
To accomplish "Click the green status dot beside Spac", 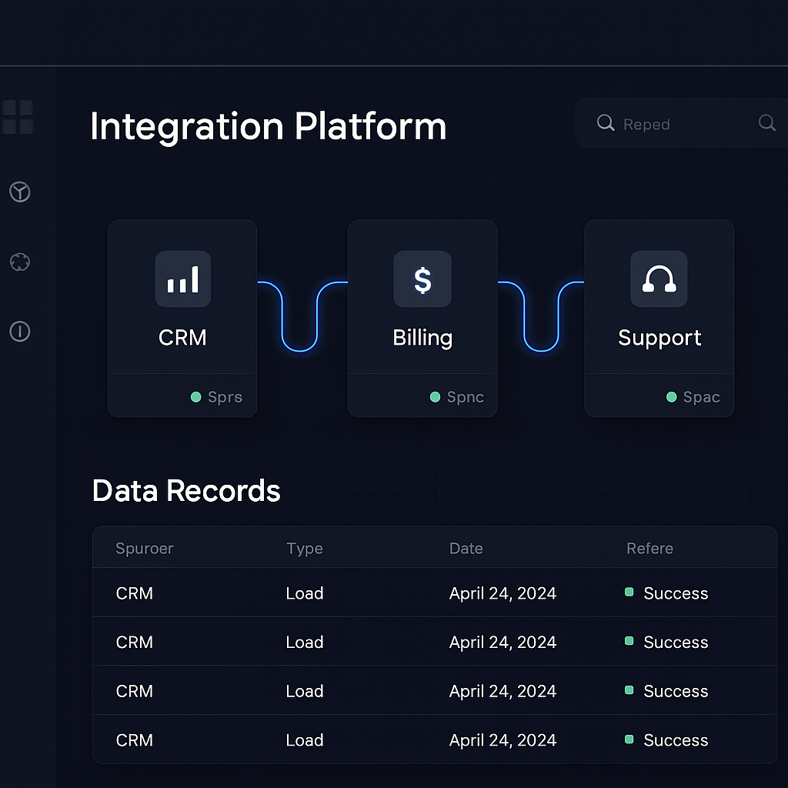I will point(671,397).
